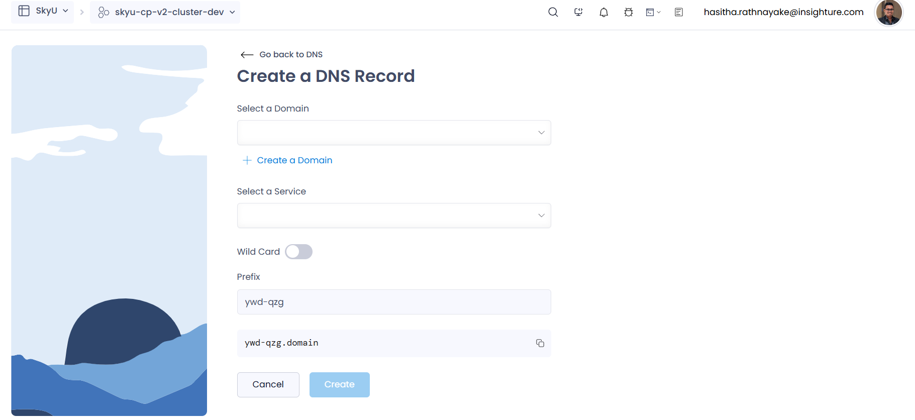The height and width of the screenshot is (420, 915).
Task: Open the notifications bell
Action: click(603, 12)
